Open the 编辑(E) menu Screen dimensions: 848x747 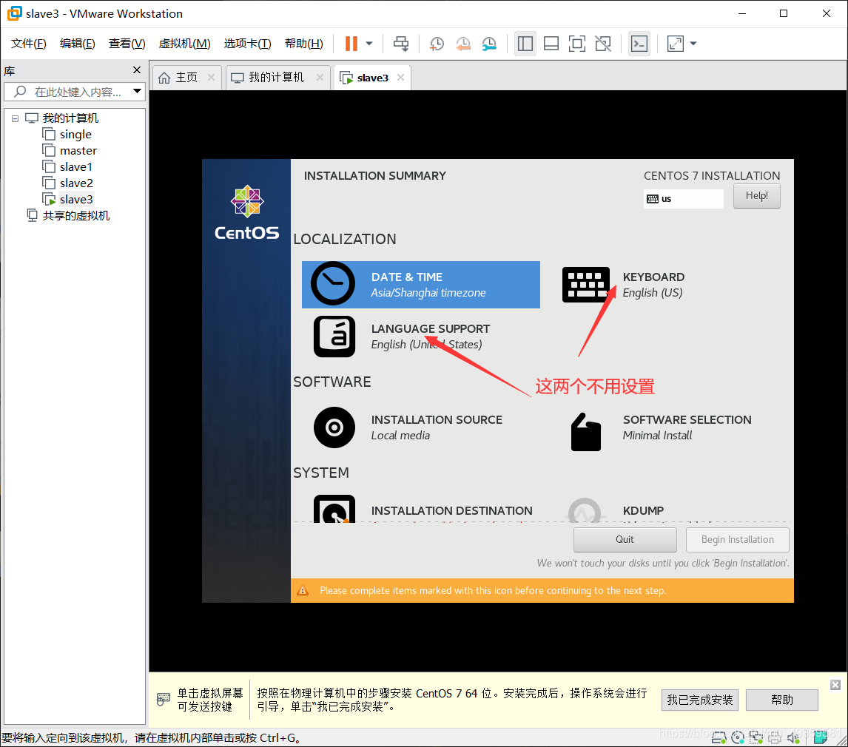pos(78,44)
